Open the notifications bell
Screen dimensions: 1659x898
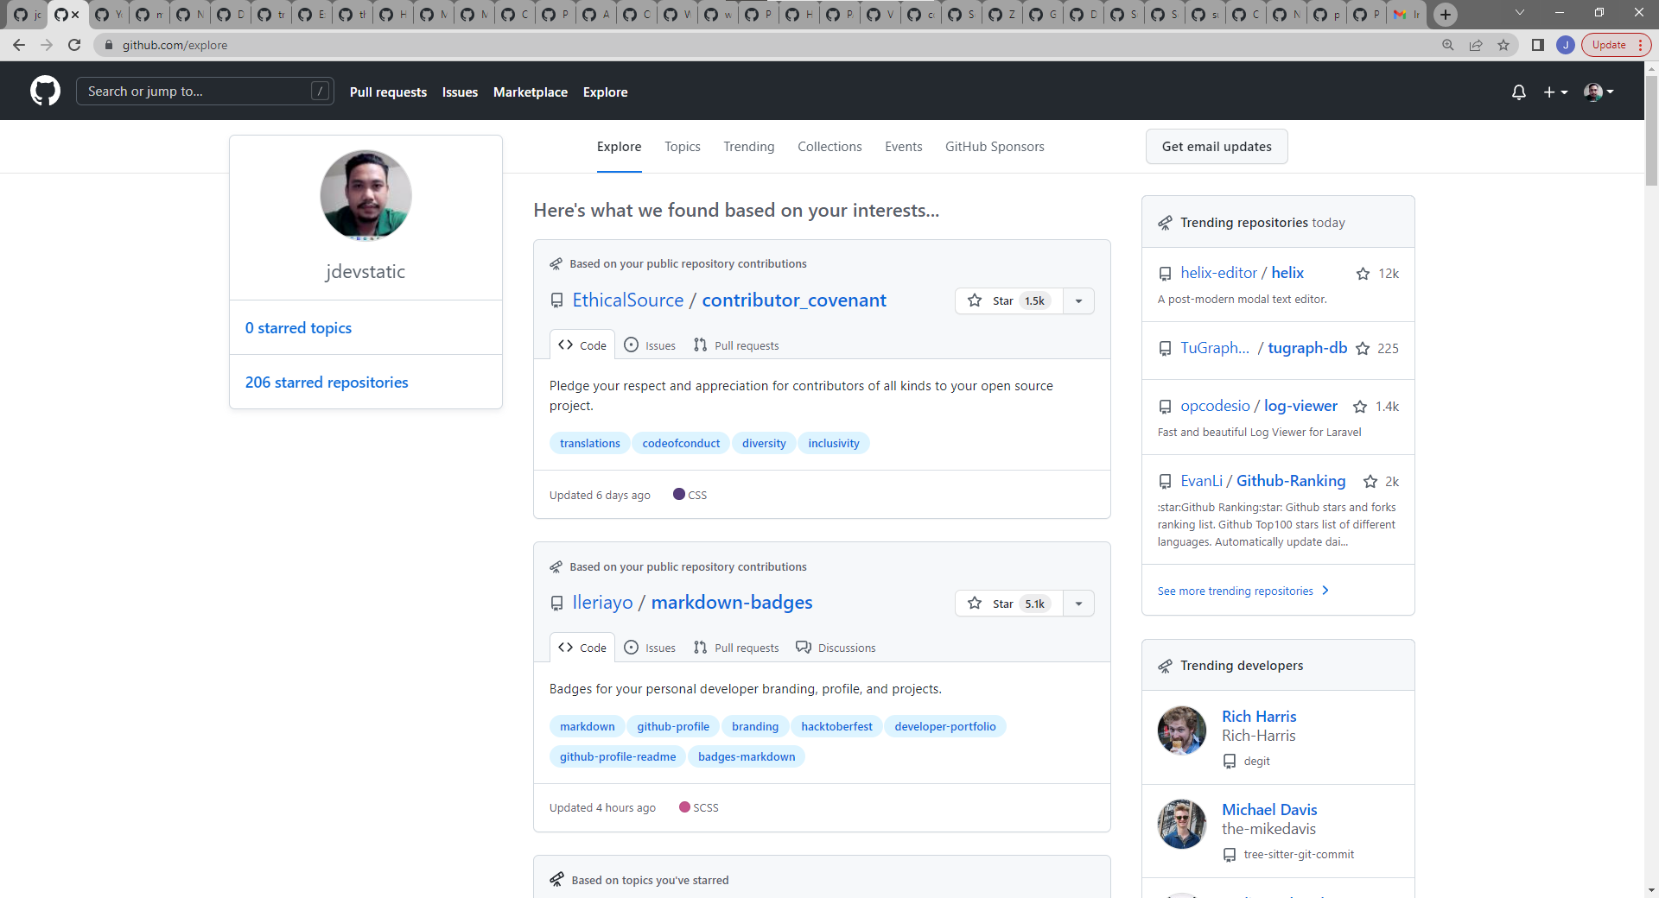coord(1518,92)
